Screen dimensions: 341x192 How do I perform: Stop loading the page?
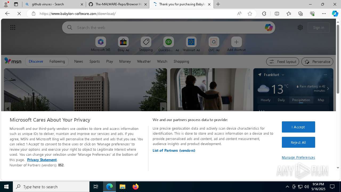tap(19, 14)
